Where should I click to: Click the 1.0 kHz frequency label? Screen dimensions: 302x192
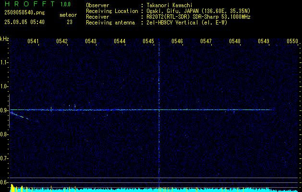tap(4, 86)
